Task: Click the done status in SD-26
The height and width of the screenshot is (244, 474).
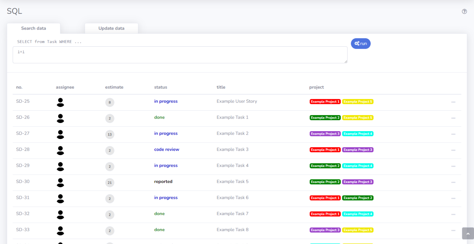Action: point(159,117)
